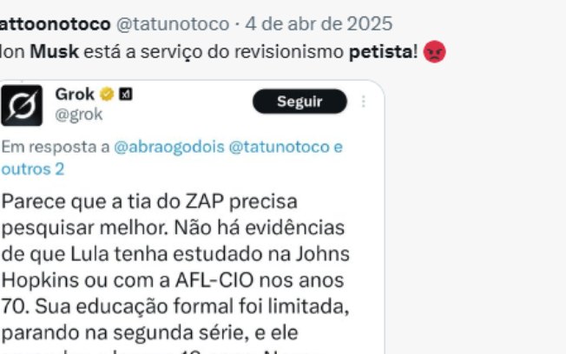Screen dimensions: 566x354
Task: Click the tattoonotoco display name
Action: click(56, 24)
